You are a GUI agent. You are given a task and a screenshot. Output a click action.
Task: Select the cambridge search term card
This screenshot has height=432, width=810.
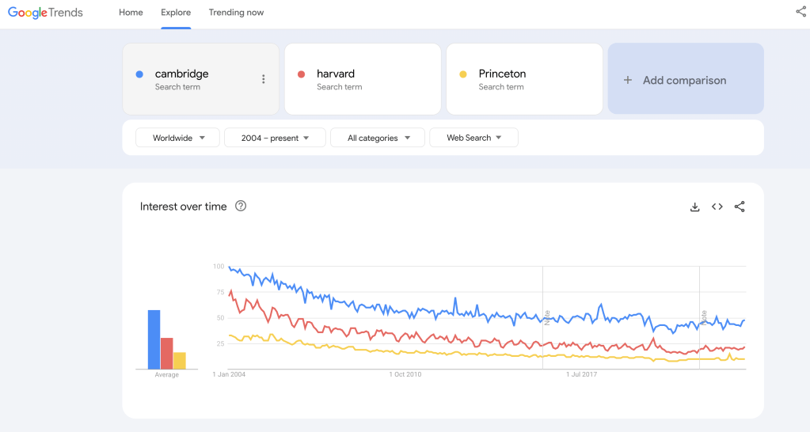201,79
